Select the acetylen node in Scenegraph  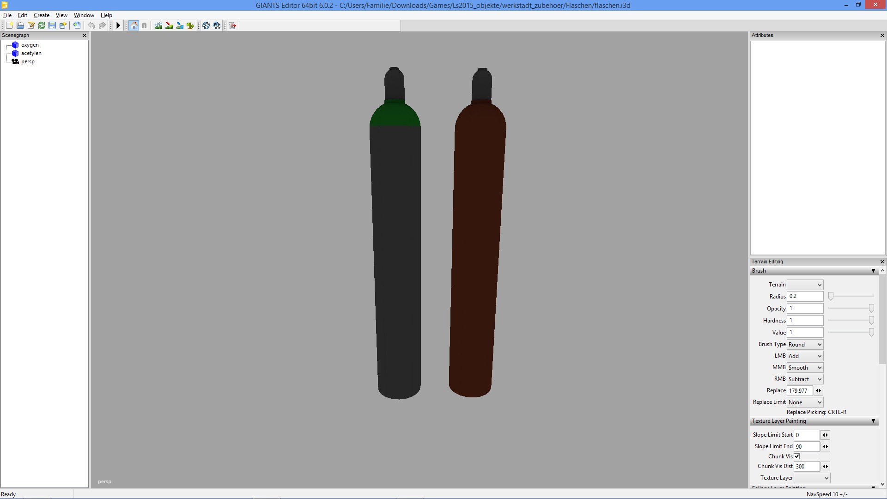pyautogui.click(x=31, y=53)
